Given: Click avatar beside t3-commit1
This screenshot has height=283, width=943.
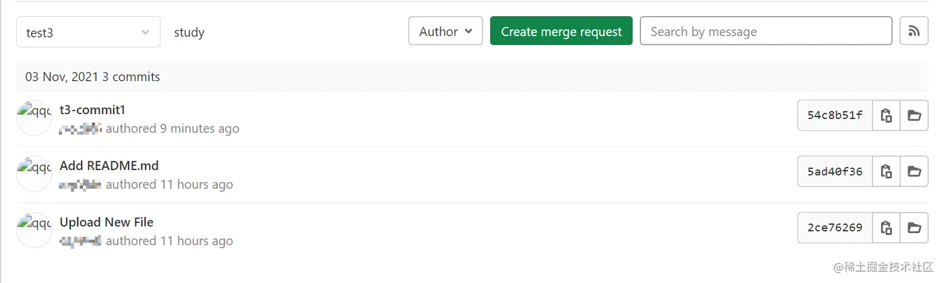Looking at the screenshot, I should (34, 118).
